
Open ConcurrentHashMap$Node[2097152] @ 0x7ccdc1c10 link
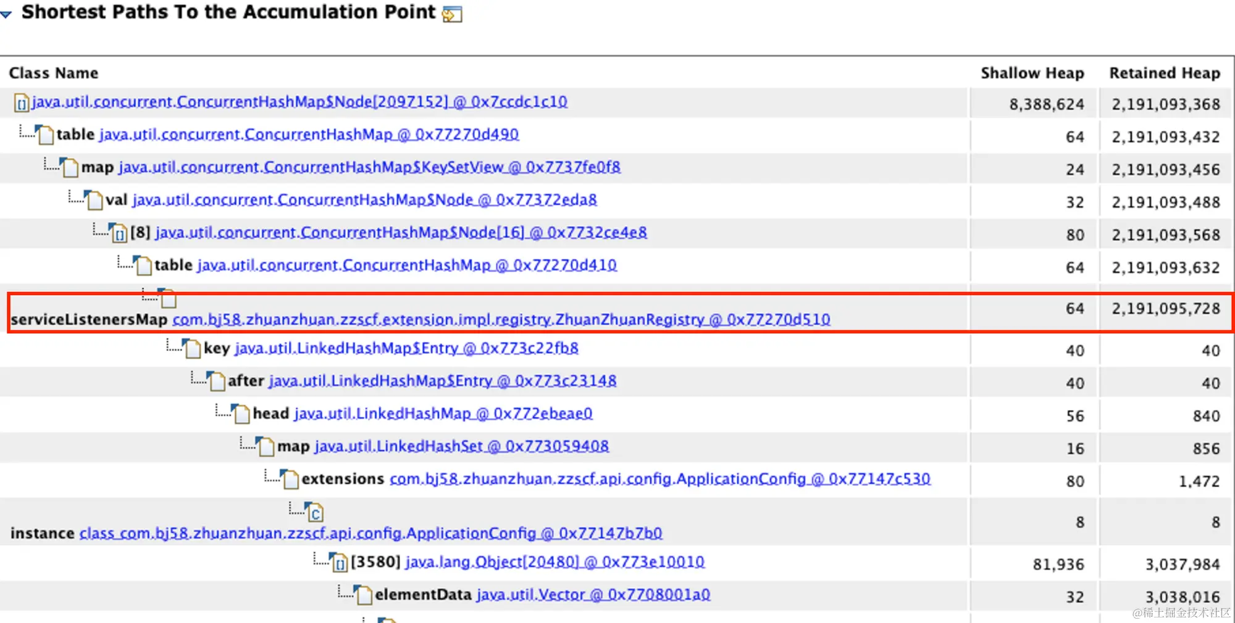click(x=299, y=102)
